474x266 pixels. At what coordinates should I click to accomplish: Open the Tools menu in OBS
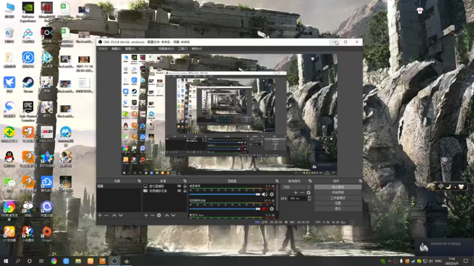click(182, 48)
